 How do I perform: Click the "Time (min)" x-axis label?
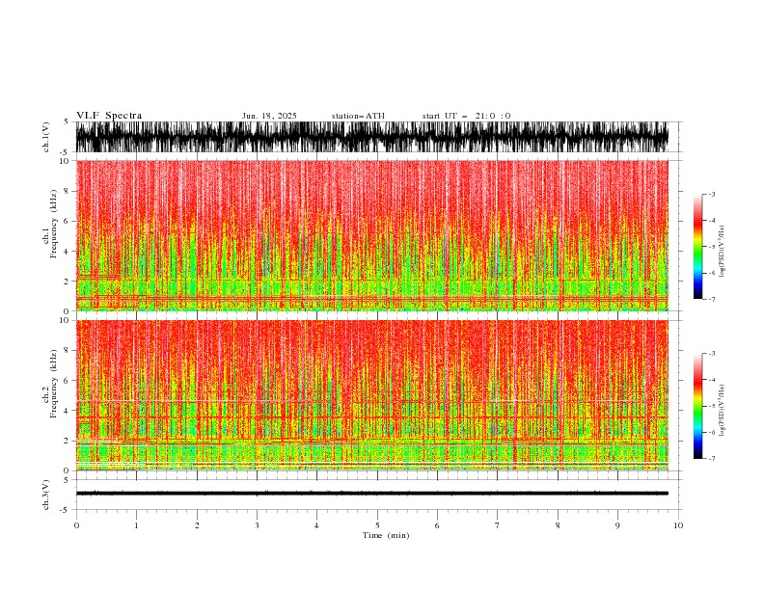click(x=386, y=535)
